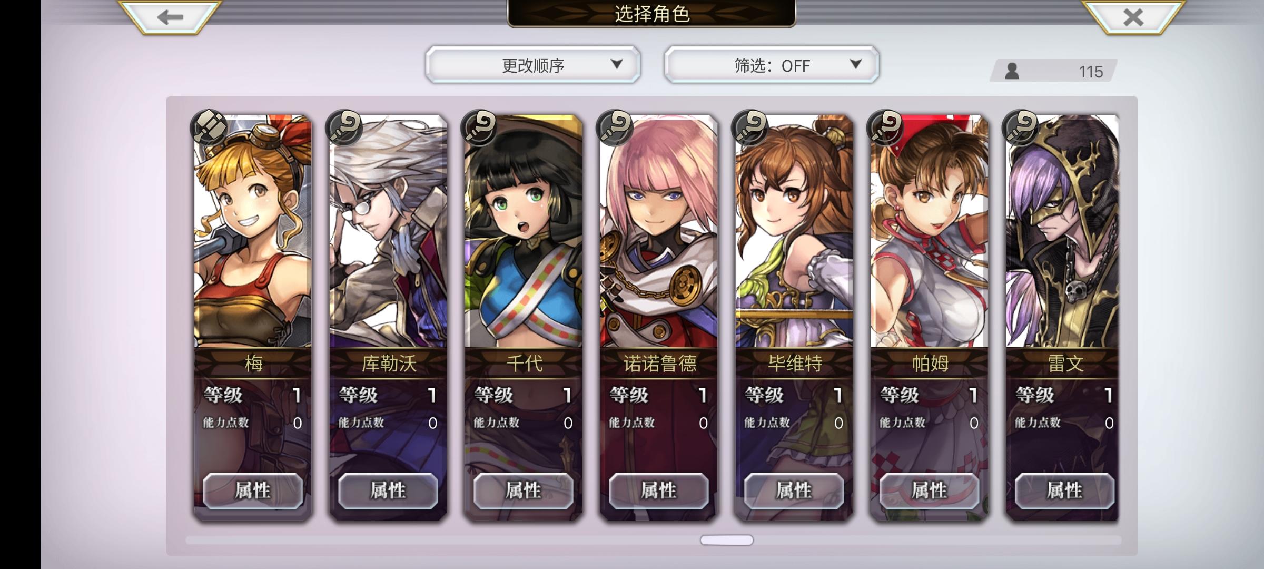This screenshot has height=569, width=1264.
Task: Click the character count person icon
Action: [1012, 71]
